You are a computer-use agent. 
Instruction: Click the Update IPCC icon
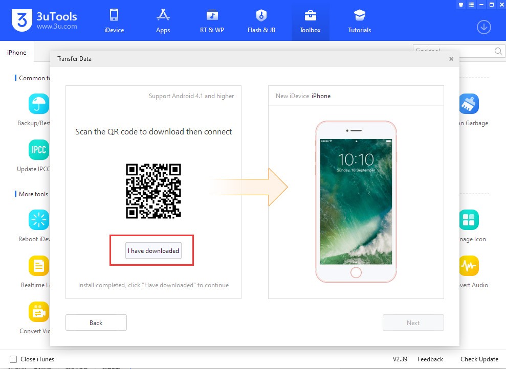(x=39, y=150)
